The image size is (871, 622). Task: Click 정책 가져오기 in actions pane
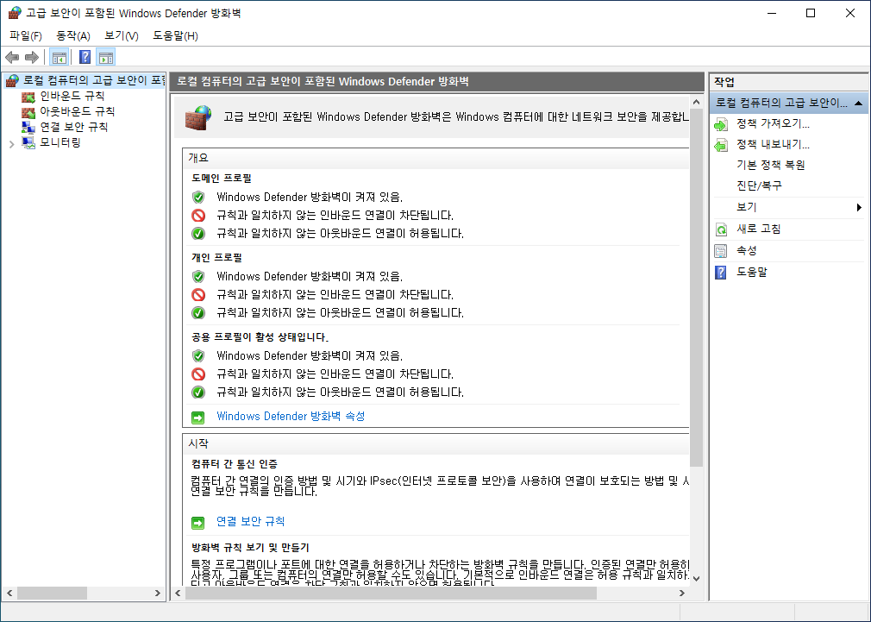pos(773,123)
